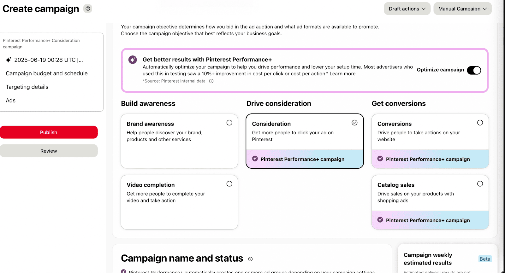Toggle the Optimize campaign switch
Screen dimensions: 505x273
(x=474, y=70)
